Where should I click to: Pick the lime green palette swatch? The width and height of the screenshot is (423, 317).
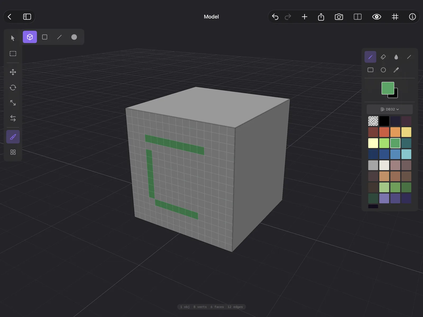click(x=384, y=143)
